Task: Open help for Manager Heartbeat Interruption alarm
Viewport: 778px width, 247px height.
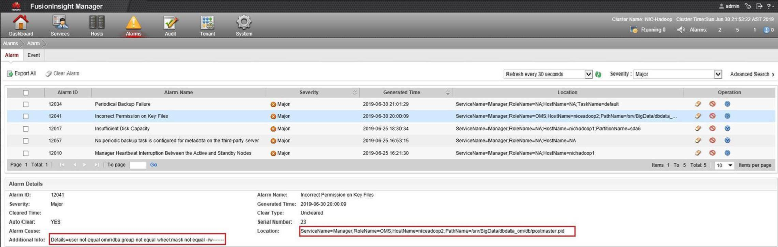Action: (x=727, y=153)
